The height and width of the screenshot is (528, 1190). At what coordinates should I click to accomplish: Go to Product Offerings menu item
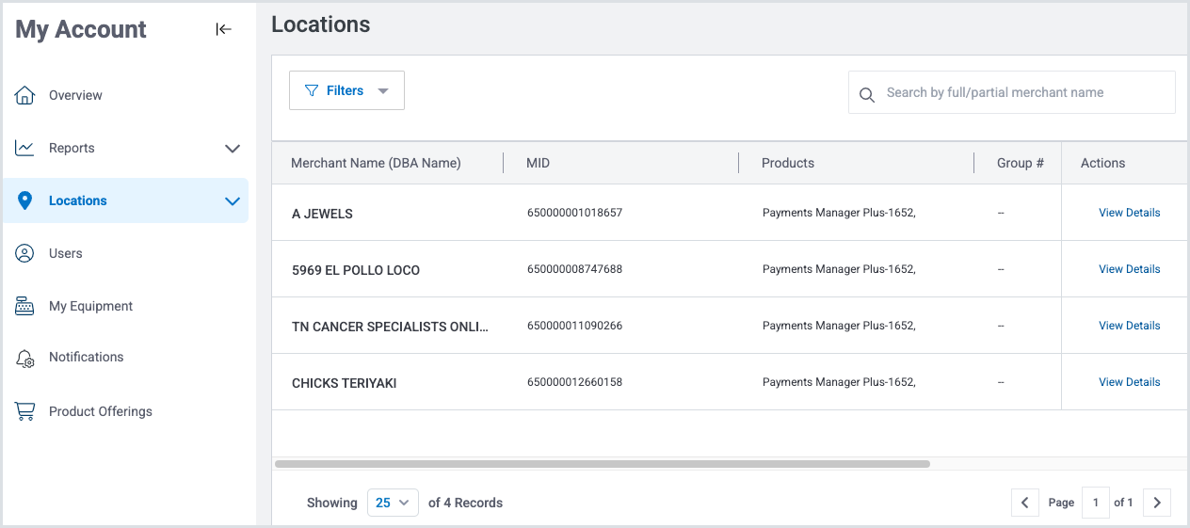tap(100, 411)
